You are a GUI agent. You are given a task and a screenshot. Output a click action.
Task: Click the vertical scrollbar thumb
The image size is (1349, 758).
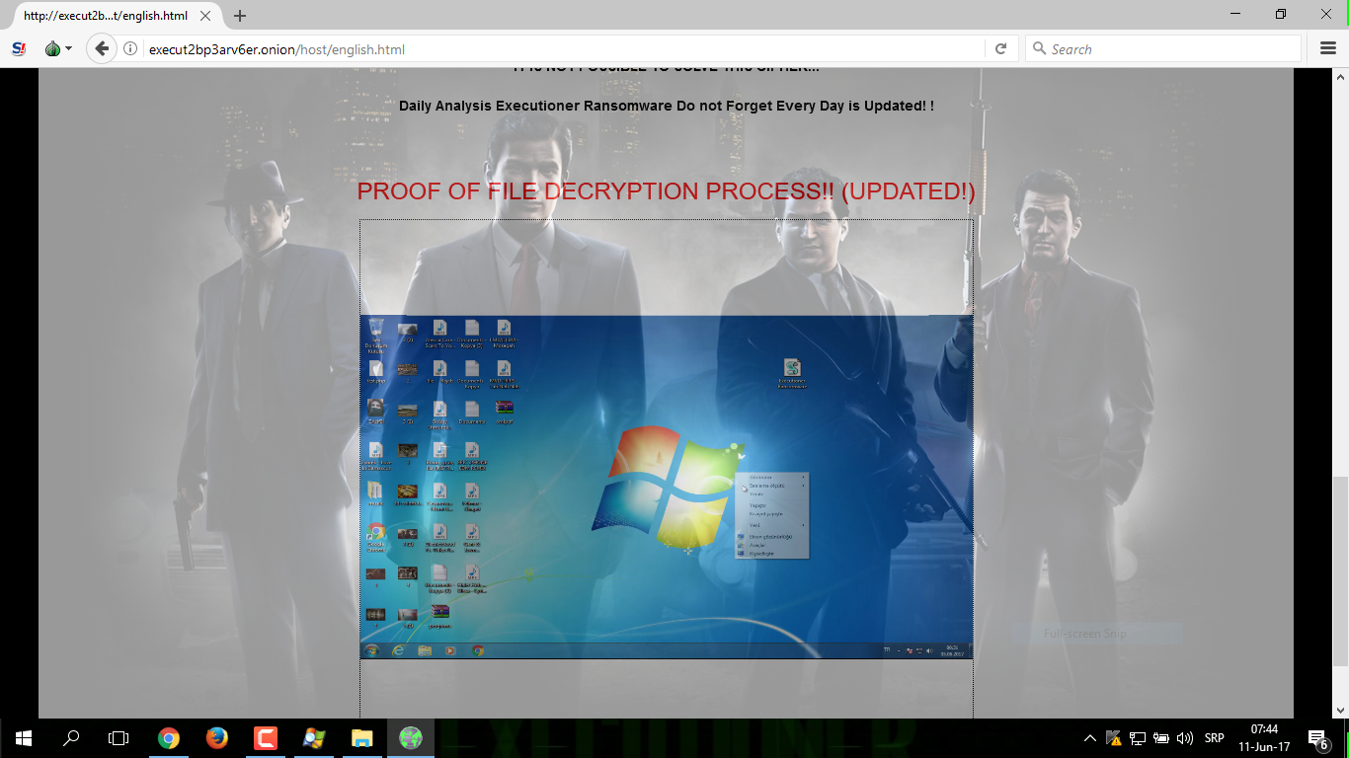[x=1340, y=572]
